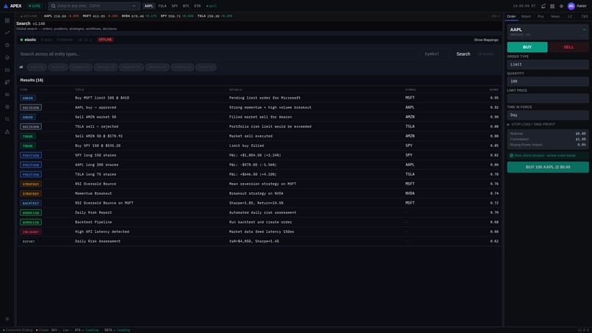Viewport: 592px width, 333px height.
Task: Click the 'SPY long 150 shares' position row
Action: coord(259,155)
